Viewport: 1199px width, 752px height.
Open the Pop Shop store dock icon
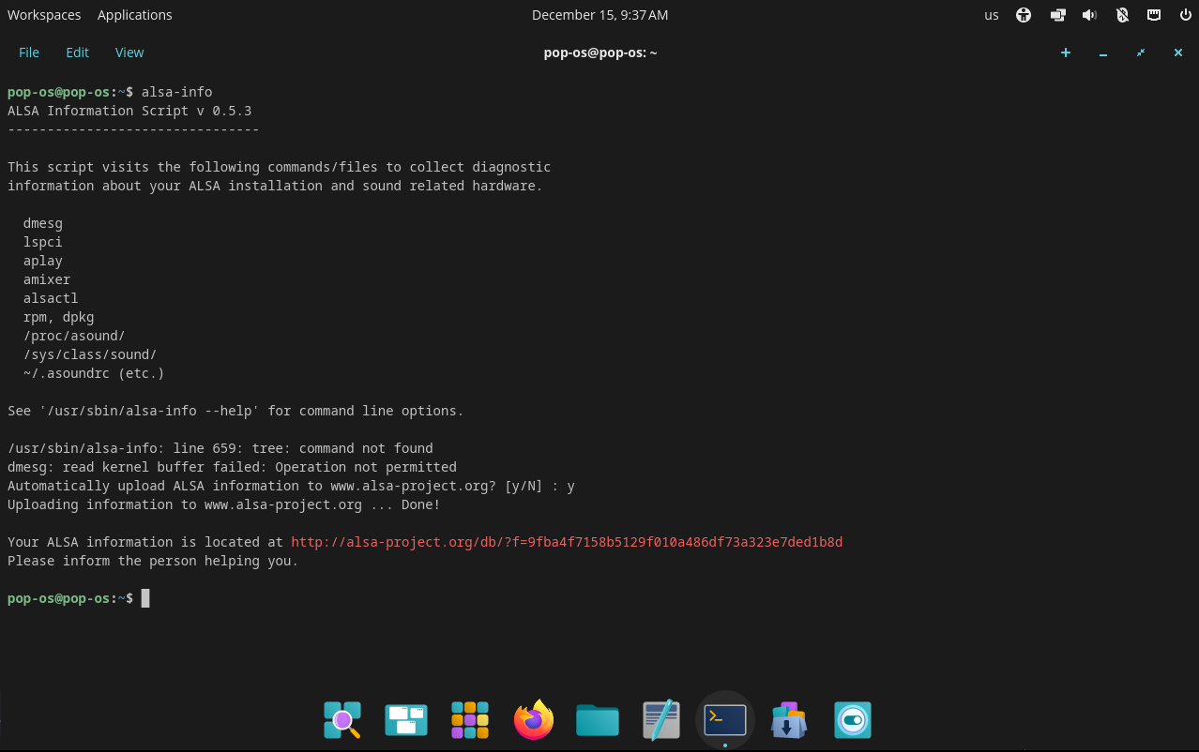pyautogui.click(x=789, y=720)
